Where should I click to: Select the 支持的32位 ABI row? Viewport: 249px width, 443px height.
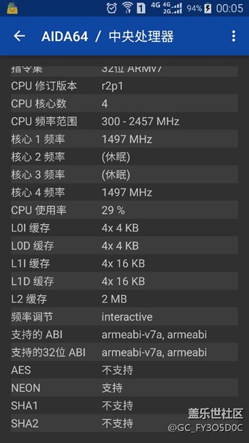point(124,352)
